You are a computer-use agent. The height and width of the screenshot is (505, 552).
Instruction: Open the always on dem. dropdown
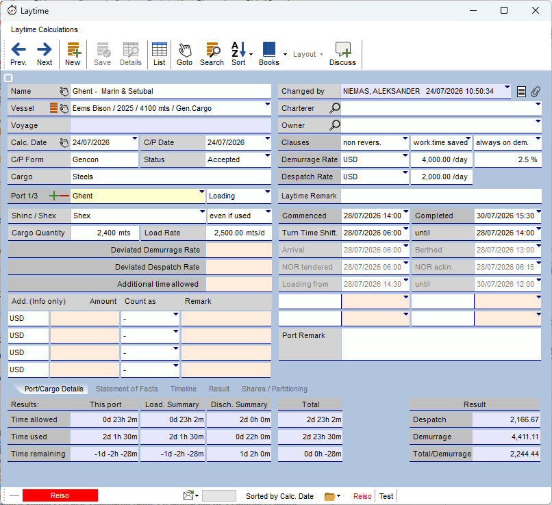(538, 138)
